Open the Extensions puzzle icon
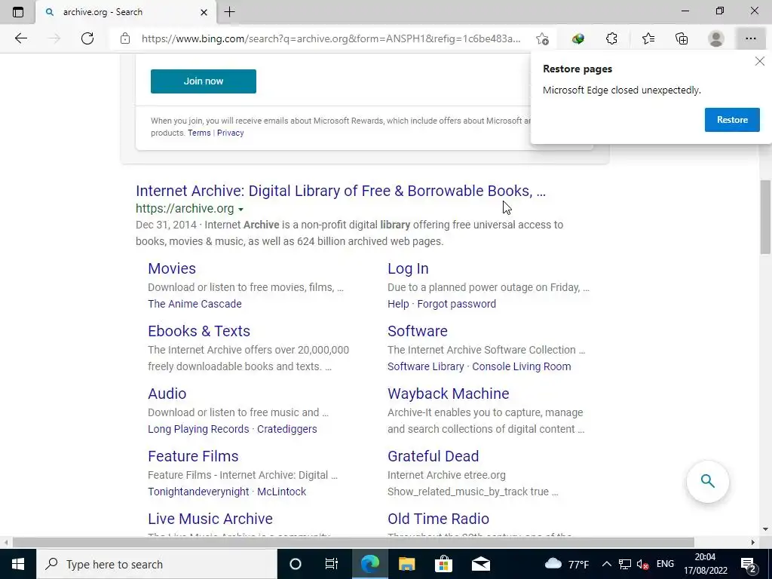The height and width of the screenshot is (579, 772). point(611,38)
